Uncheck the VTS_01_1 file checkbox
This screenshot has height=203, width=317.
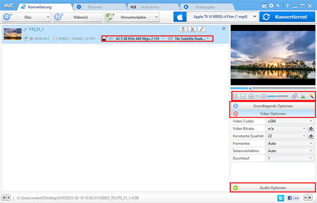(x=25, y=38)
